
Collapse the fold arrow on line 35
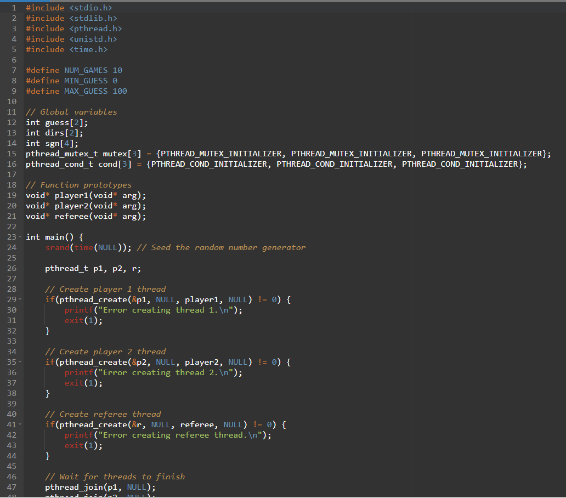point(20,362)
